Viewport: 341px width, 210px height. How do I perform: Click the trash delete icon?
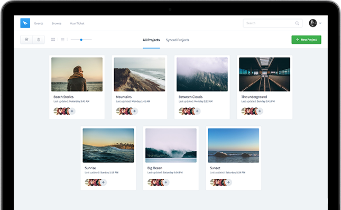click(39, 40)
